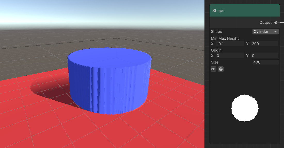Viewport: 284px width, 148px height.
Task: Click the Output port circle
Action: [x=276, y=23]
